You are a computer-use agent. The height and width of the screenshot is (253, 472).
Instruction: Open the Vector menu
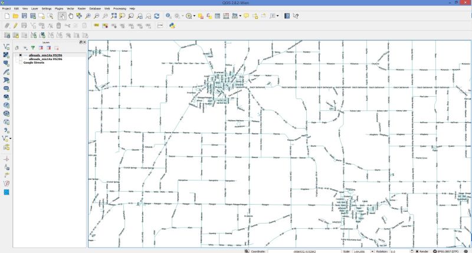[70, 9]
